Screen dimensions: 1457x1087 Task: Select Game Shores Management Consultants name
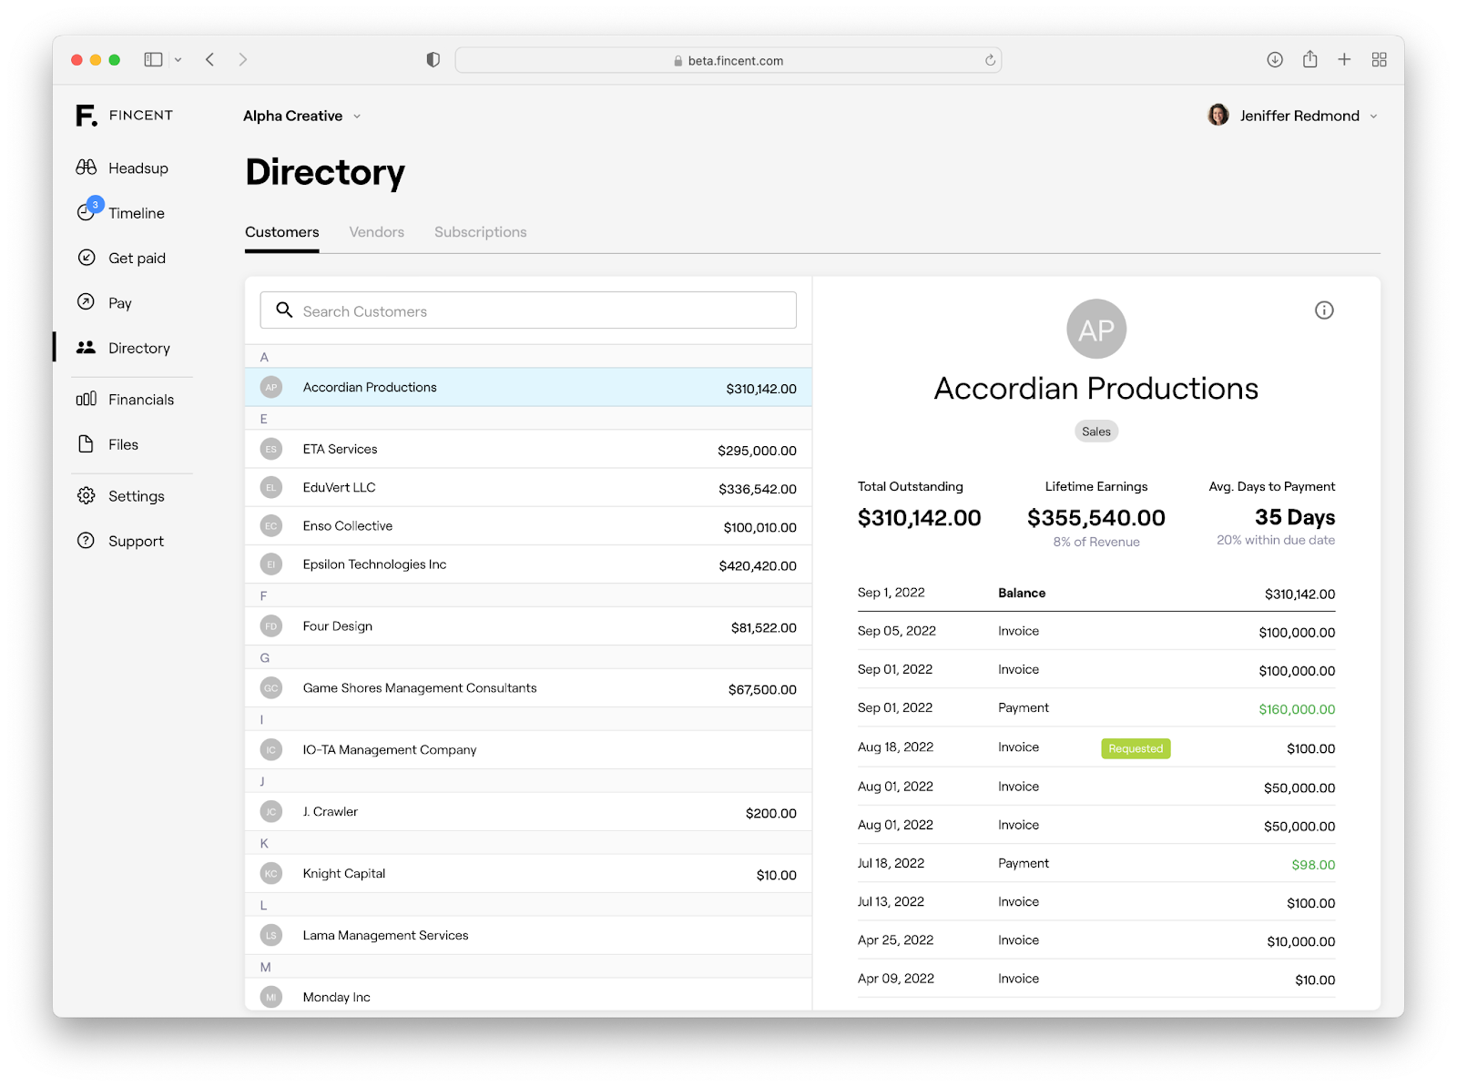click(x=420, y=688)
